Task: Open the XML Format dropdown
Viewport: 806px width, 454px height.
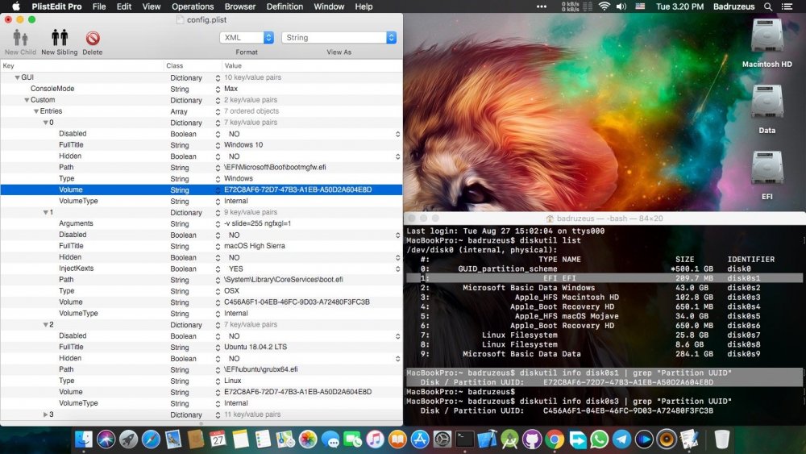Action: (x=247, y=38)
